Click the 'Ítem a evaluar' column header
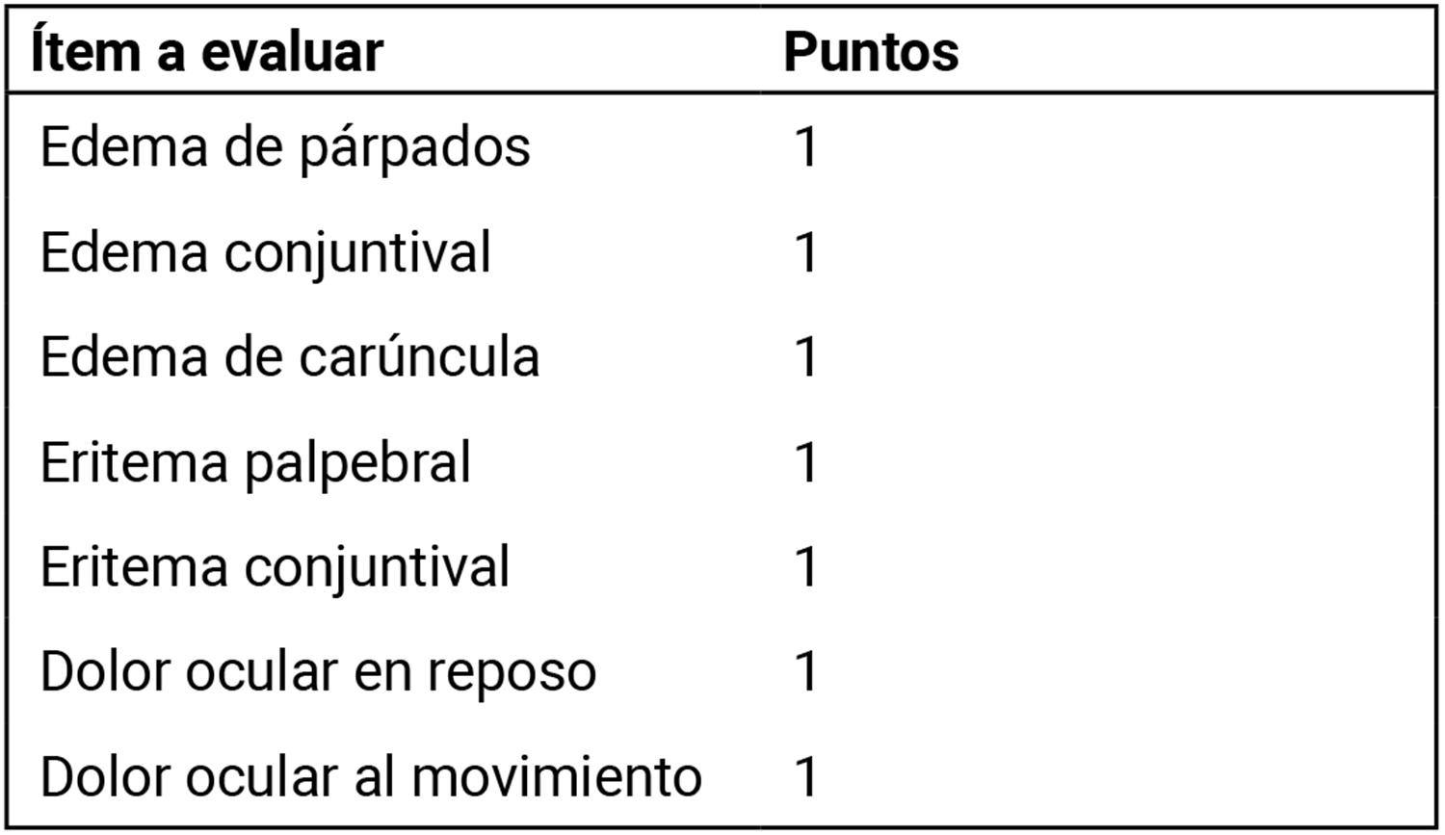This screenshot has height=835, width=1445. (207, 51)
